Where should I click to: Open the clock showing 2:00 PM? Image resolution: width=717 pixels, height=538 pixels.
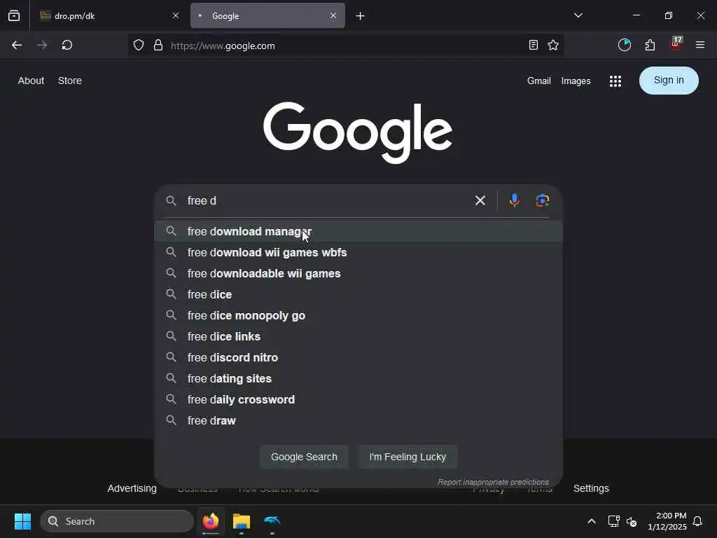(x=667, y=521)
